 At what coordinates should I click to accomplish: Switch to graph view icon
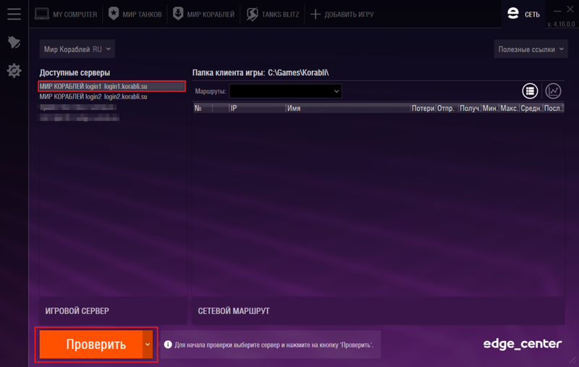553,90
